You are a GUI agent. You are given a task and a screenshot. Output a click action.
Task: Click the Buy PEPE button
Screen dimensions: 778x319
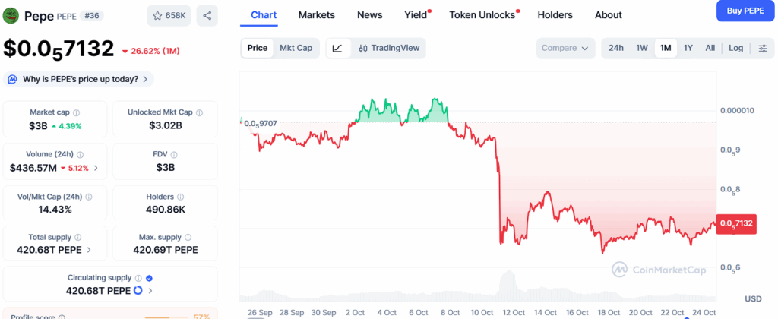pos(744,11)
